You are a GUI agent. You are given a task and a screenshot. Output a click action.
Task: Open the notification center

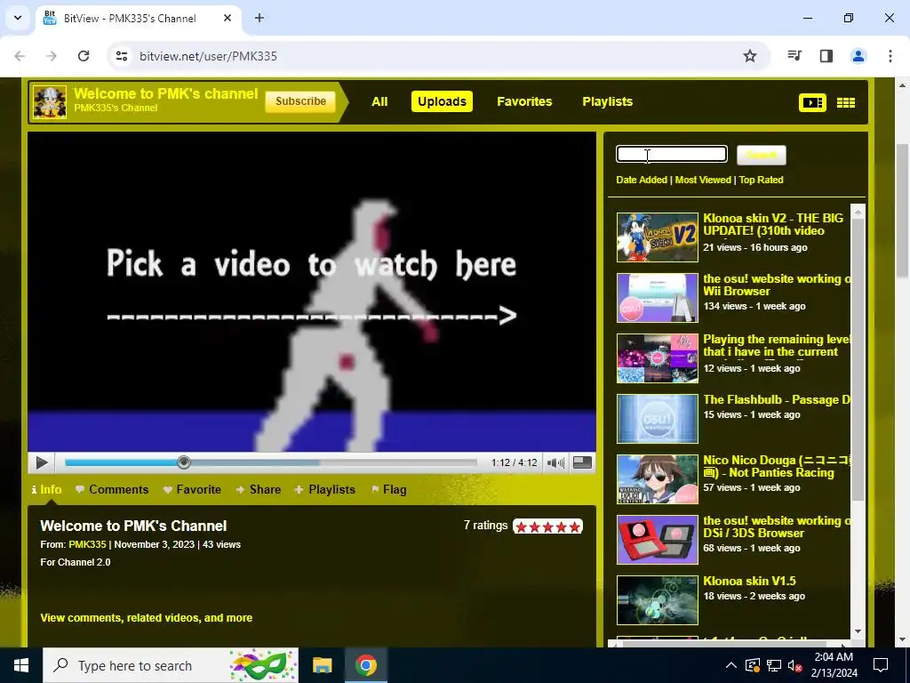click(881, 665)
